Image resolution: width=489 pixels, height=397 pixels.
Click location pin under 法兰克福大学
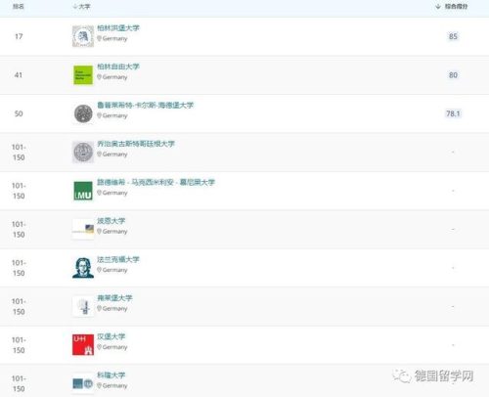pyautogui.click(x=99, y=270)
